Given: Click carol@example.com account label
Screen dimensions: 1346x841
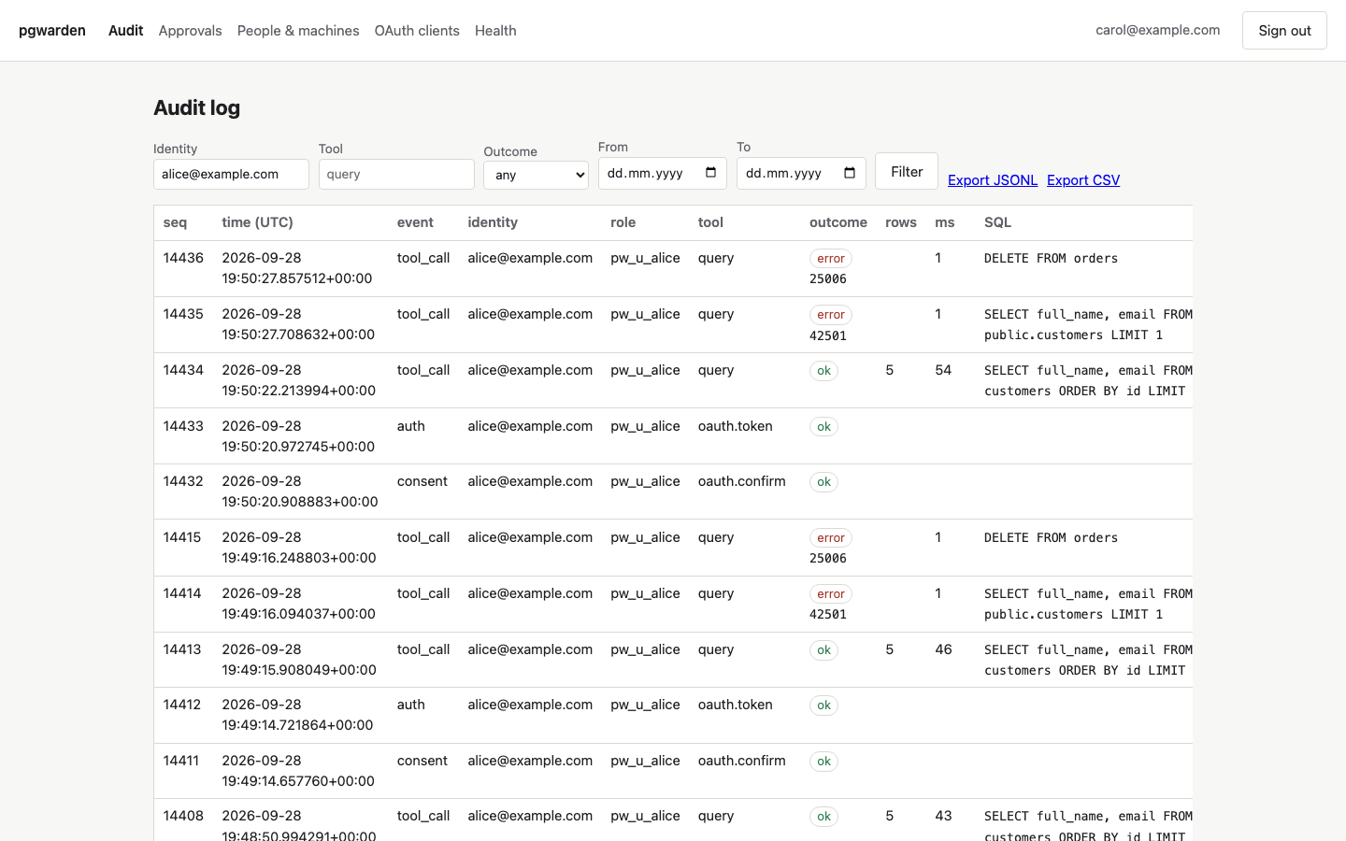Looking at the screenshot, I should [x=1157, y=30].
